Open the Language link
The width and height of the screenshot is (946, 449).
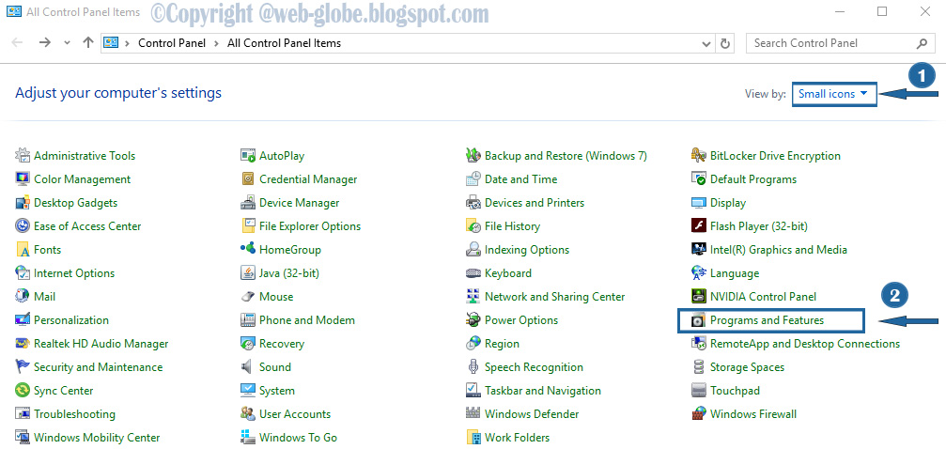pos(735,273)
